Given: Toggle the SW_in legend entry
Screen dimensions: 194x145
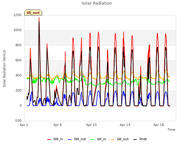Looking at the screenshot, I should click(55, 139).
